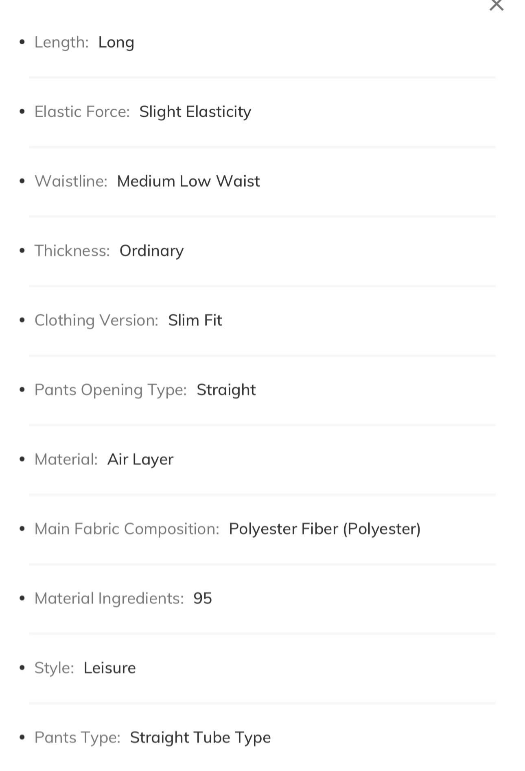Viewport: 525px width, 771px height.
Task: Tap the Air Layer material value
Action: coord(140,460)
